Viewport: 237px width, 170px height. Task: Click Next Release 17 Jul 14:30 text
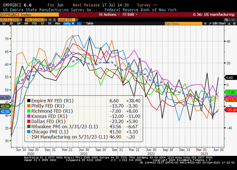click(101, 5)
